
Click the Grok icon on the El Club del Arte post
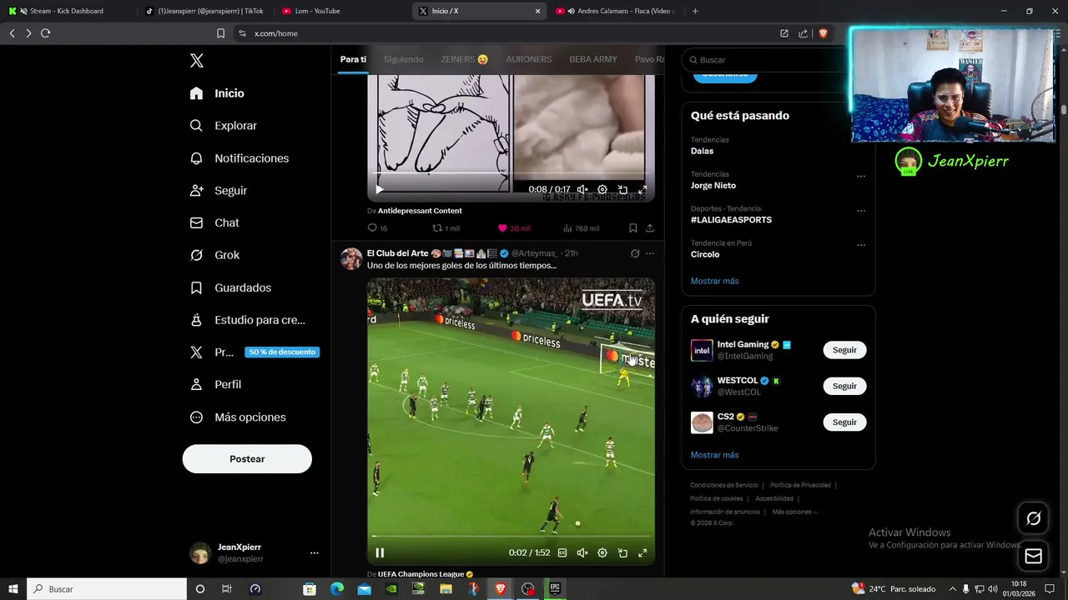tap(635, 253)
